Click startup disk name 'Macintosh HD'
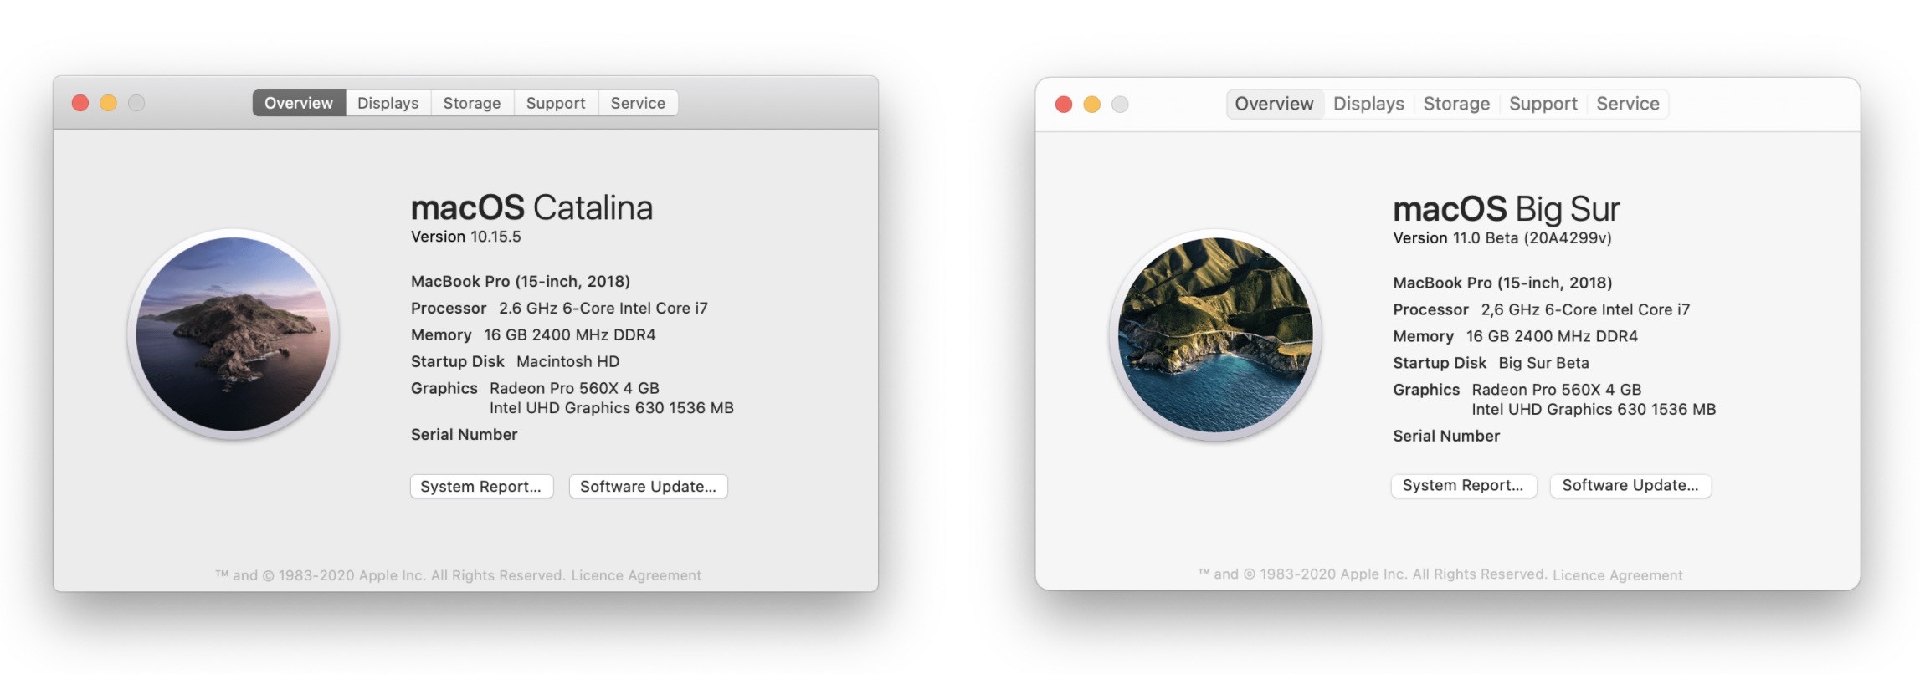The width and height of the screenshot is (1920, 674). pos(568,362)
